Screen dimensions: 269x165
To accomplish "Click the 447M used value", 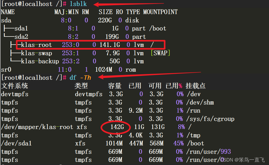I will 136,143.
